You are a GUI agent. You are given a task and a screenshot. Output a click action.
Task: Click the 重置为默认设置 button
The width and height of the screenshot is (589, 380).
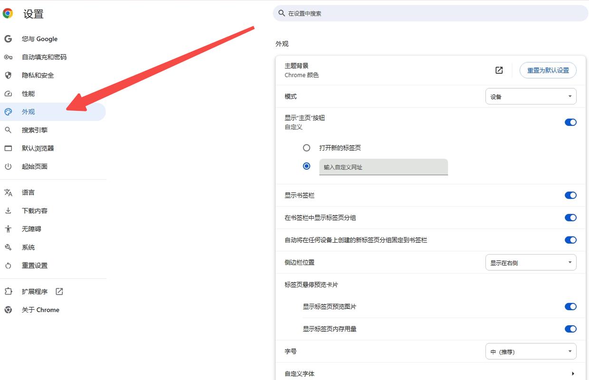coord(548,70)
